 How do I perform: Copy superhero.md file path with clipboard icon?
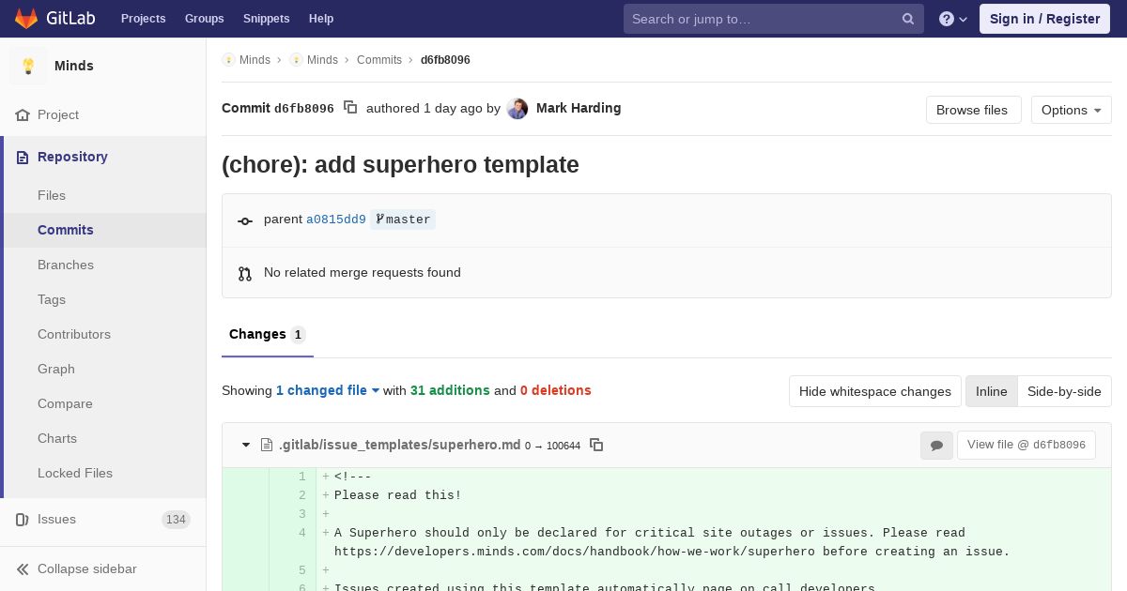coord(596,445)
